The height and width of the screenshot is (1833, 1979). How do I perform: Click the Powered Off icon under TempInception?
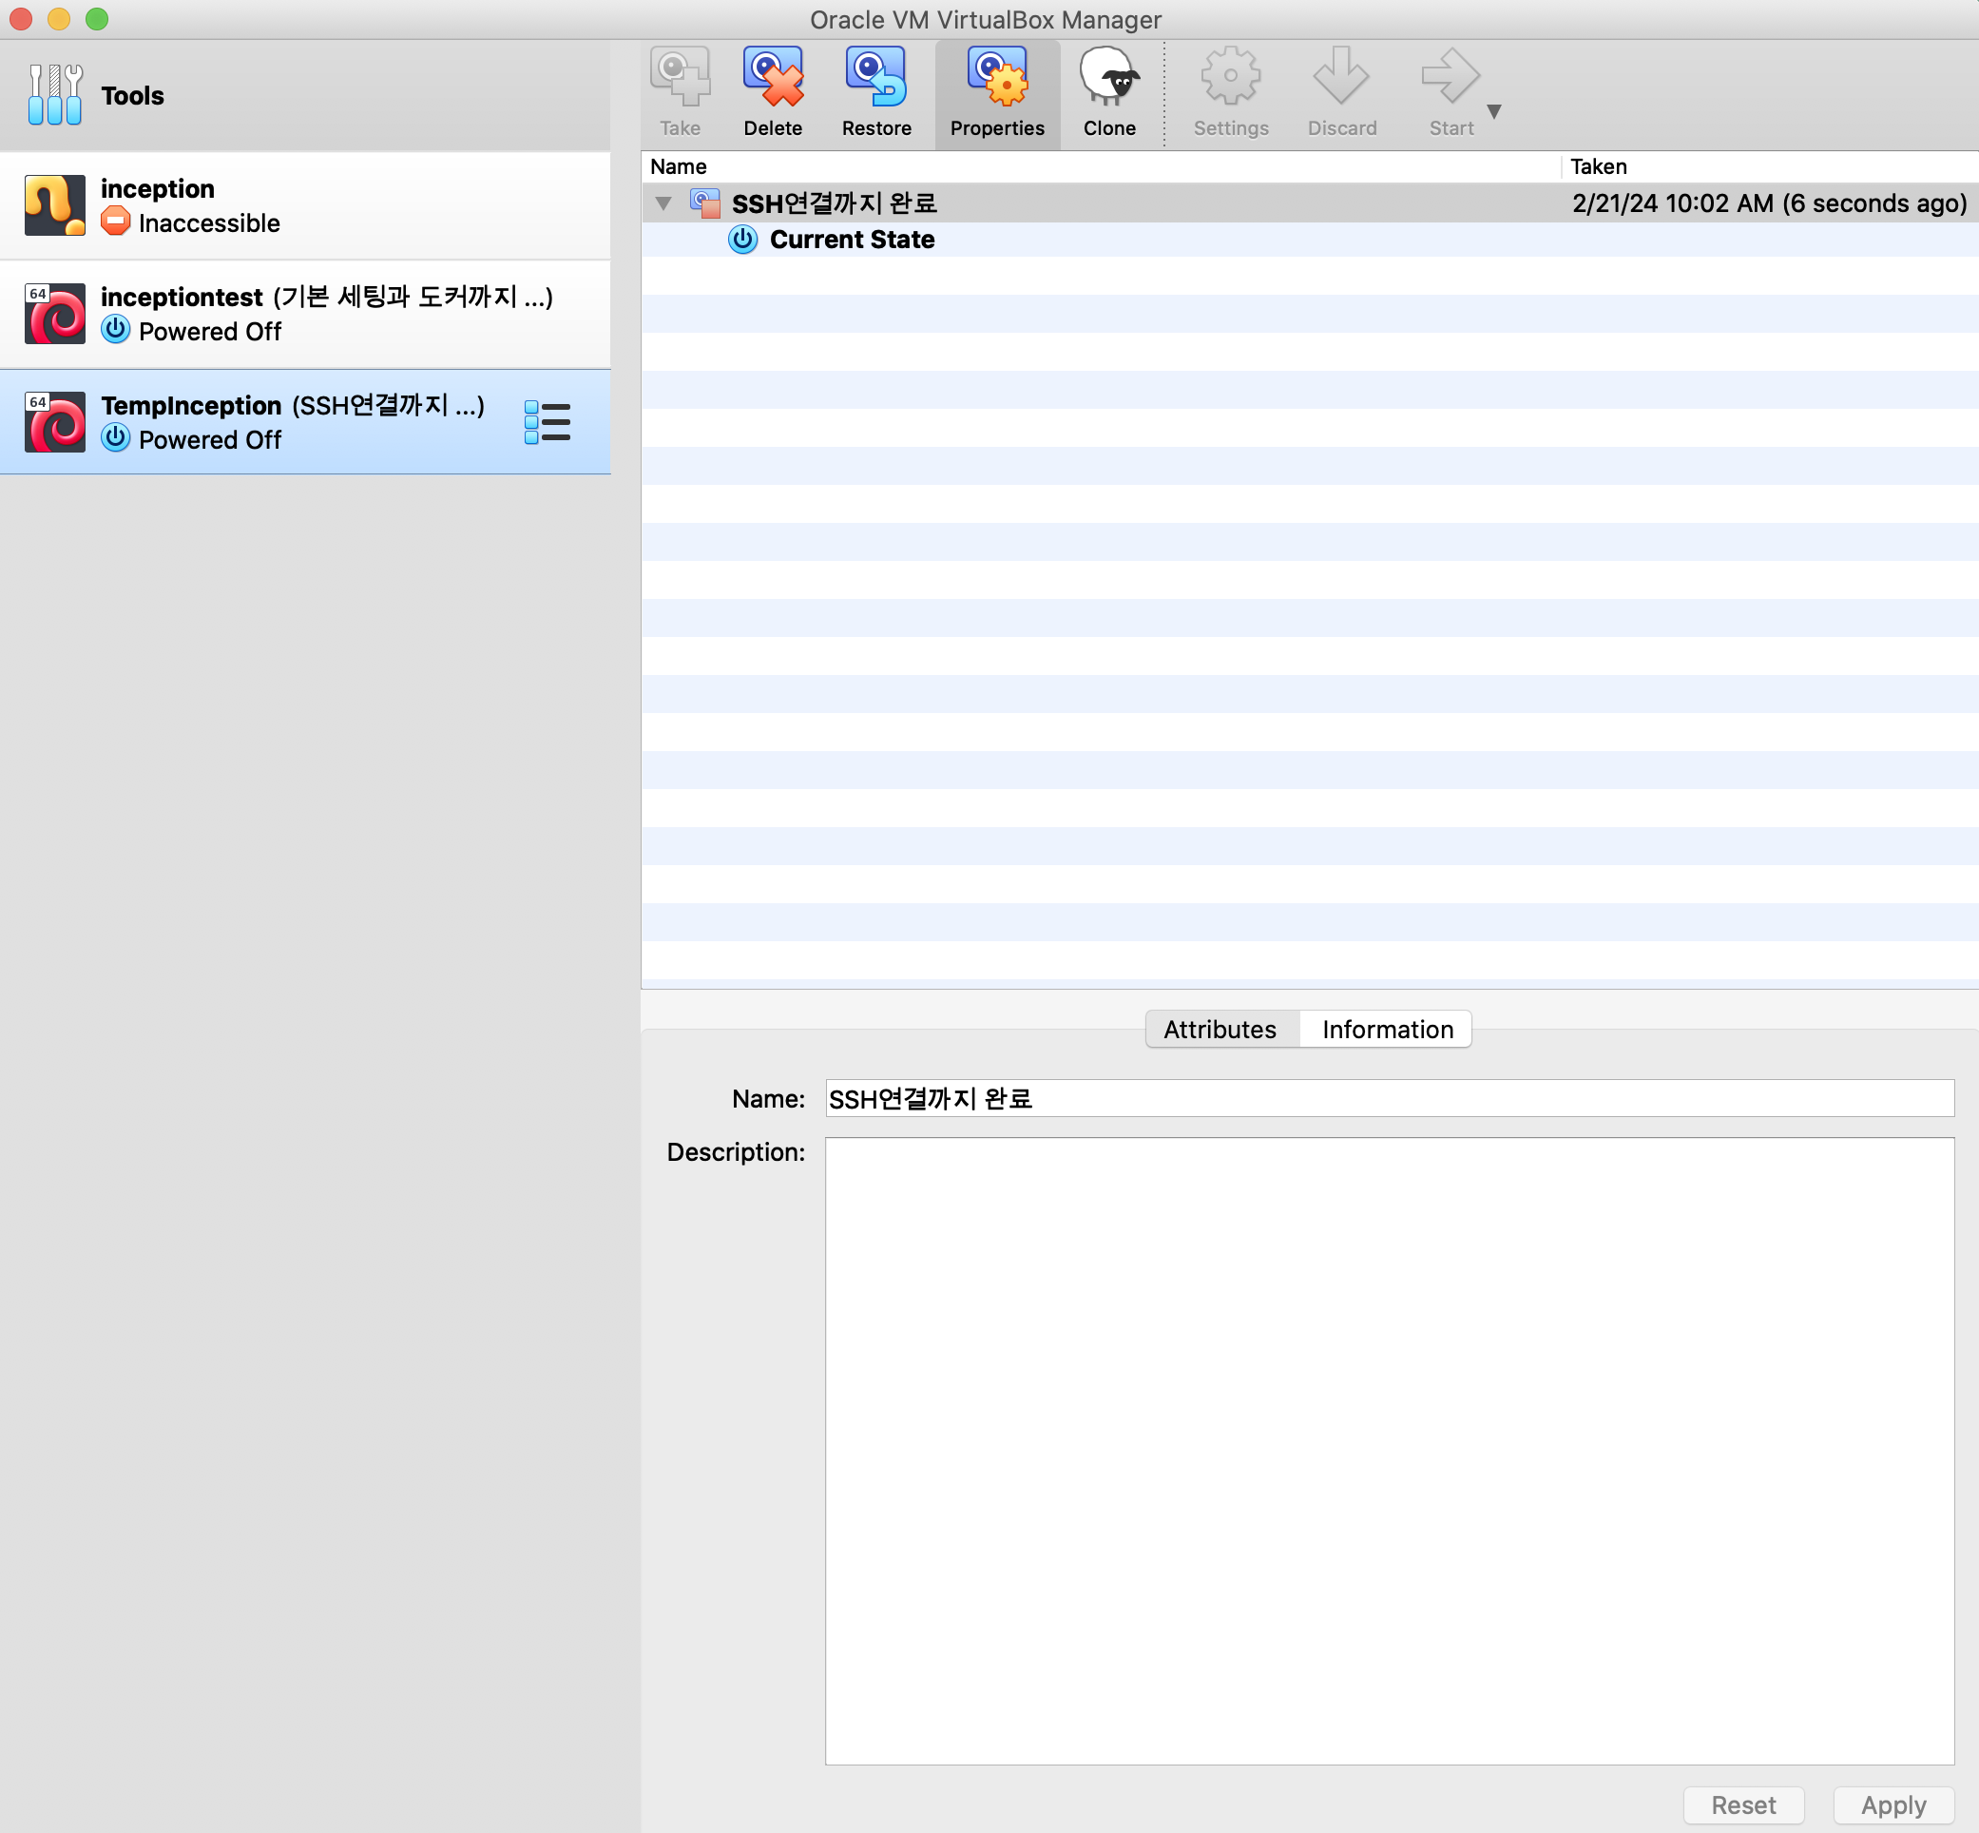click(116, 437)
